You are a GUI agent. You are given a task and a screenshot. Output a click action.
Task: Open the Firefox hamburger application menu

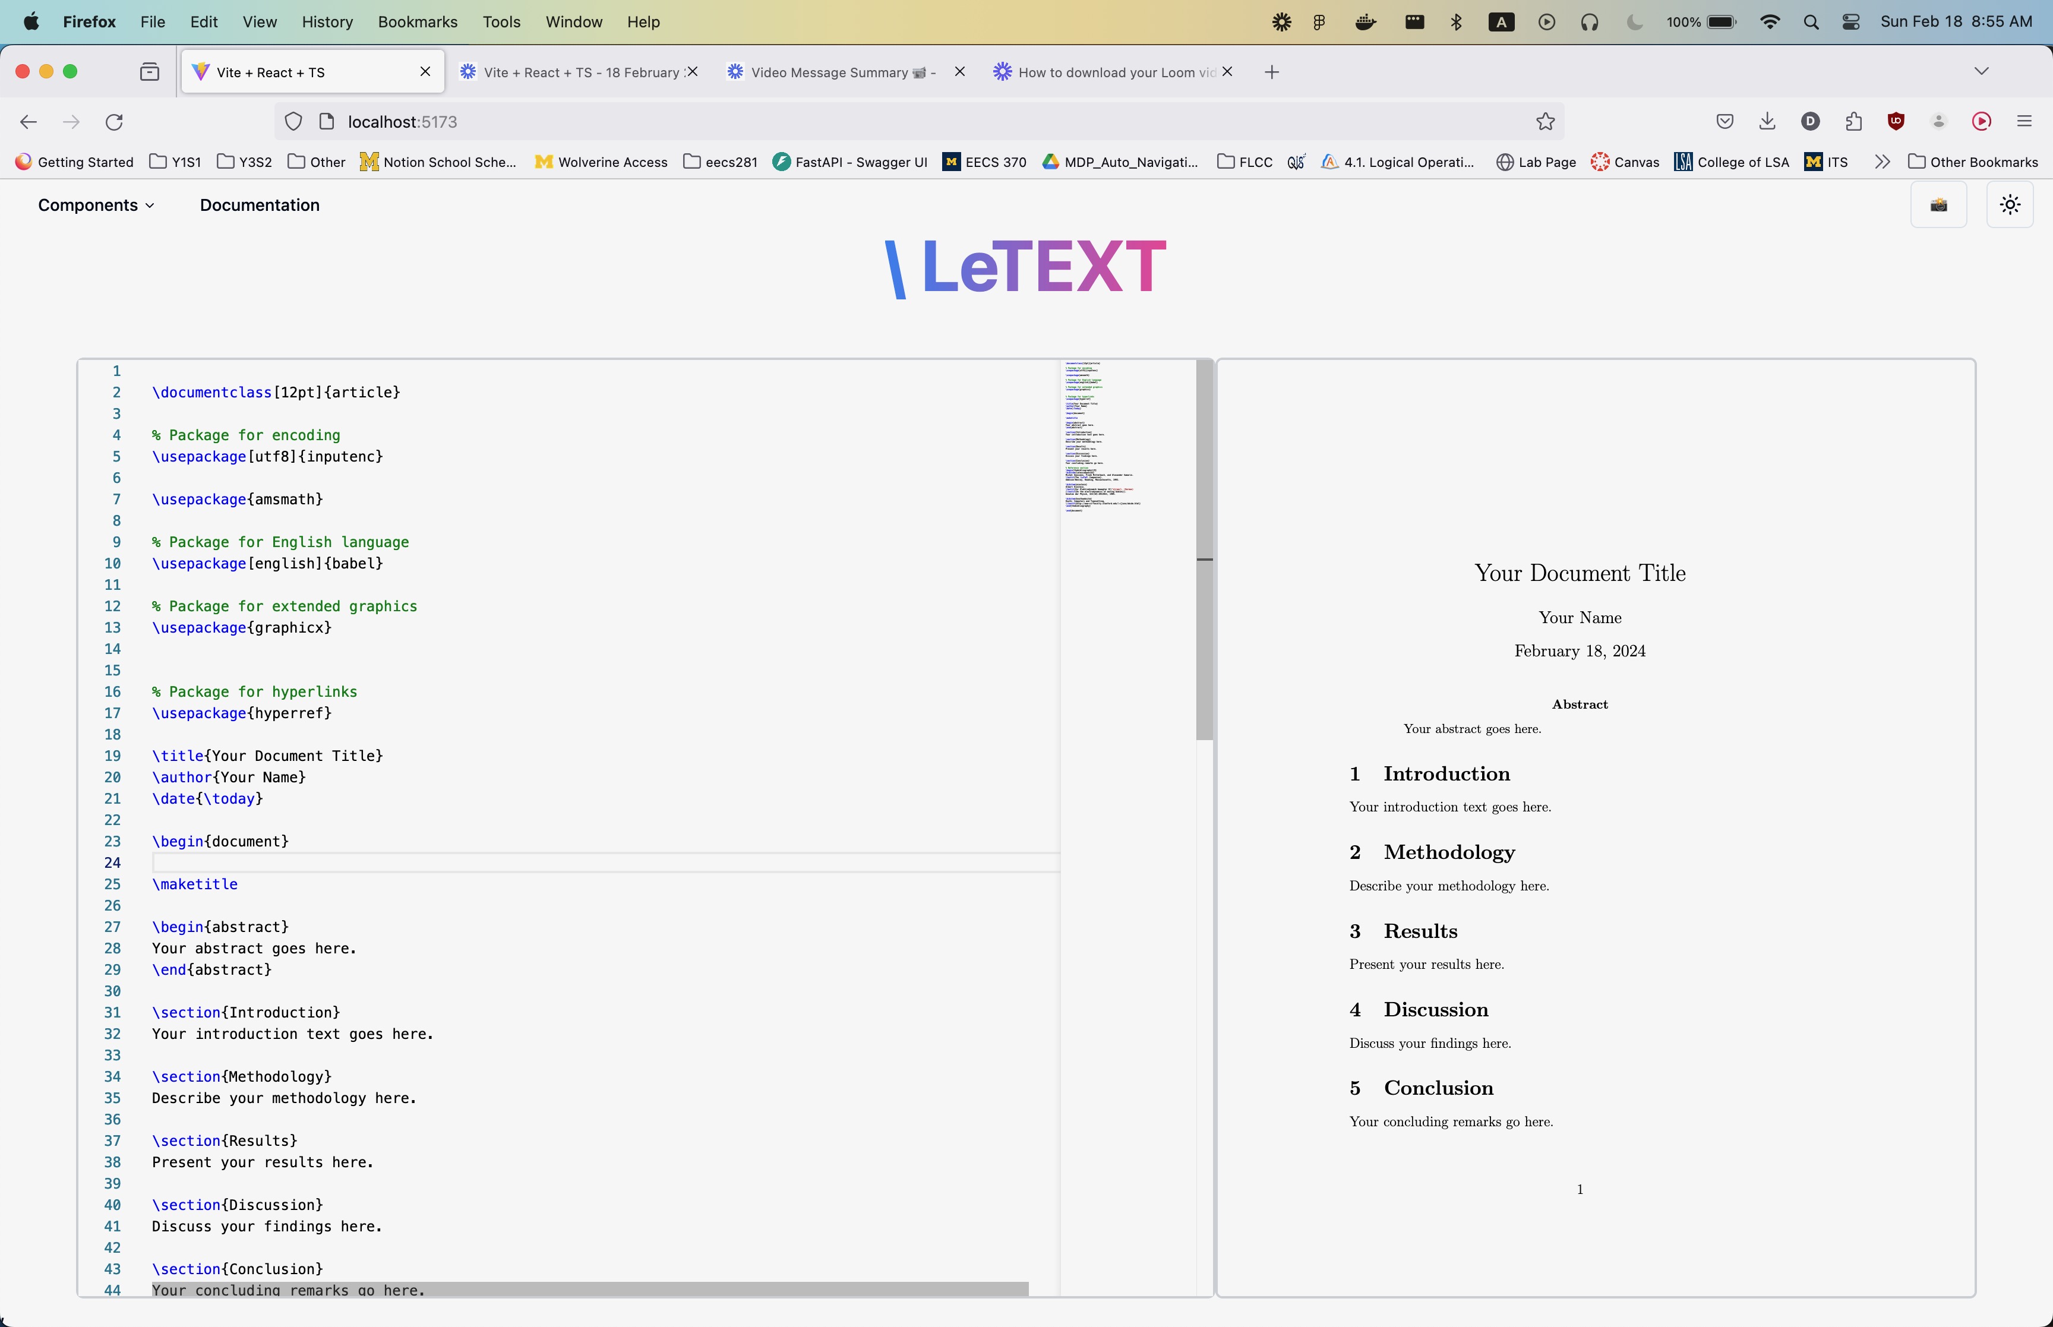tap(2024, 122)
